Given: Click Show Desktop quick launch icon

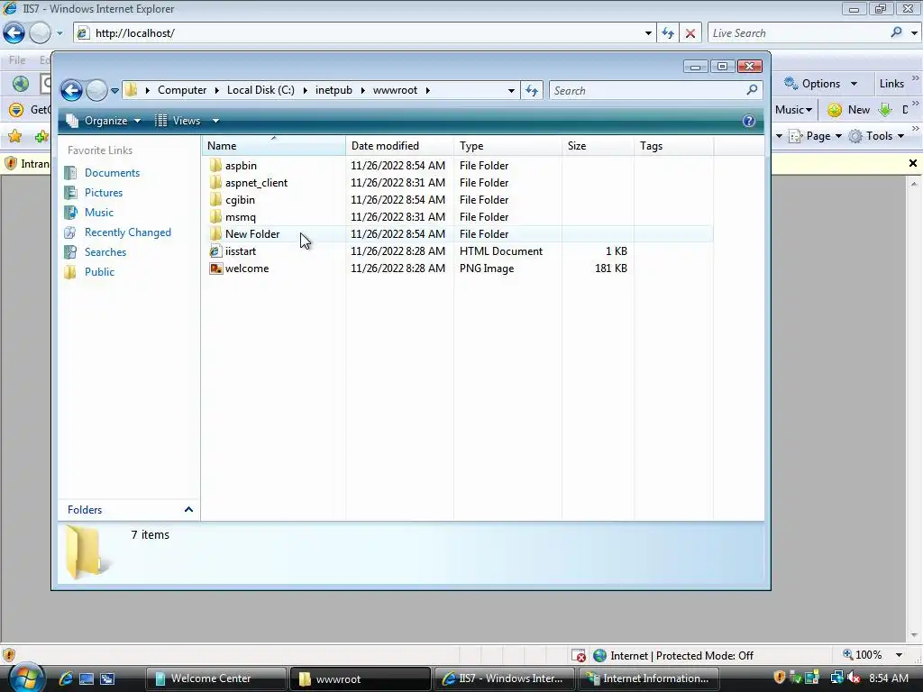Looking at the screenshot, I should 87,678.
